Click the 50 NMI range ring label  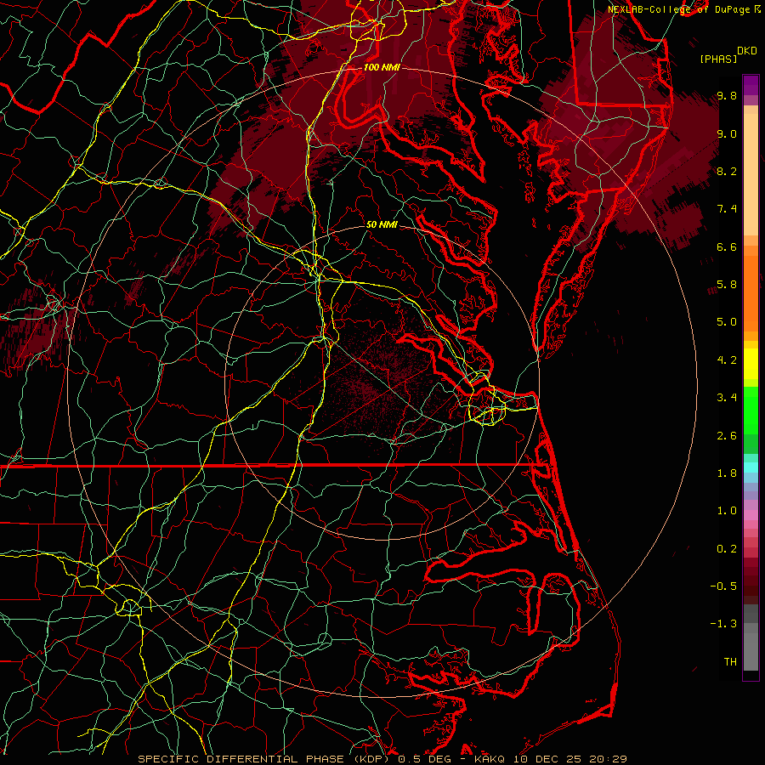tap(382, 225)
